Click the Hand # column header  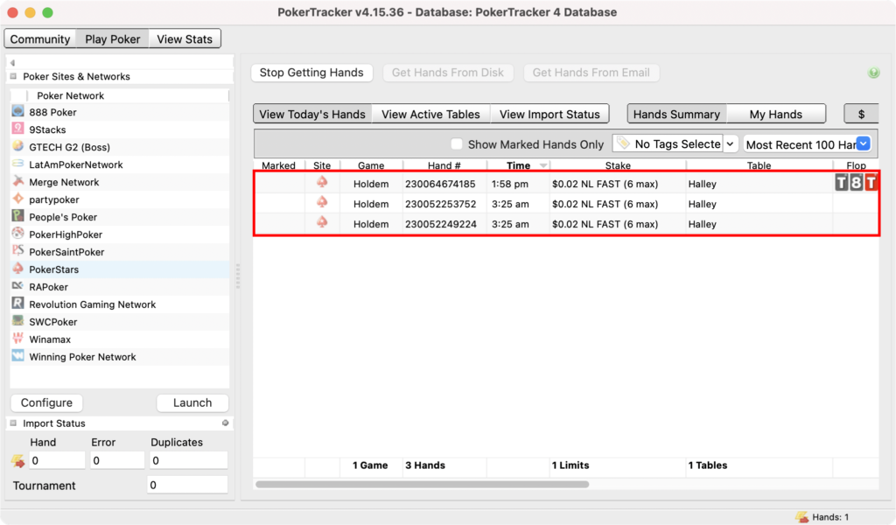[444, 165]
